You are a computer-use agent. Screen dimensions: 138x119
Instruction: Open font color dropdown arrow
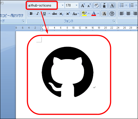[98, 14]
